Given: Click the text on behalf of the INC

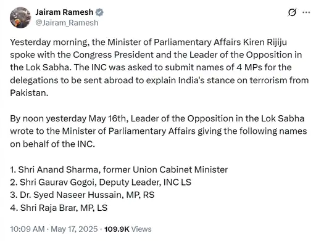Looking at the screenshot, I should (x=52, y=144).
